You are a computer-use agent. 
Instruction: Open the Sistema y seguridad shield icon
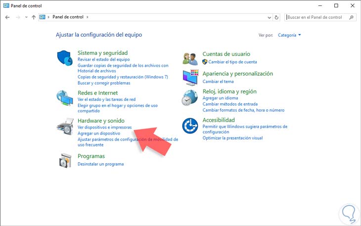65,58
